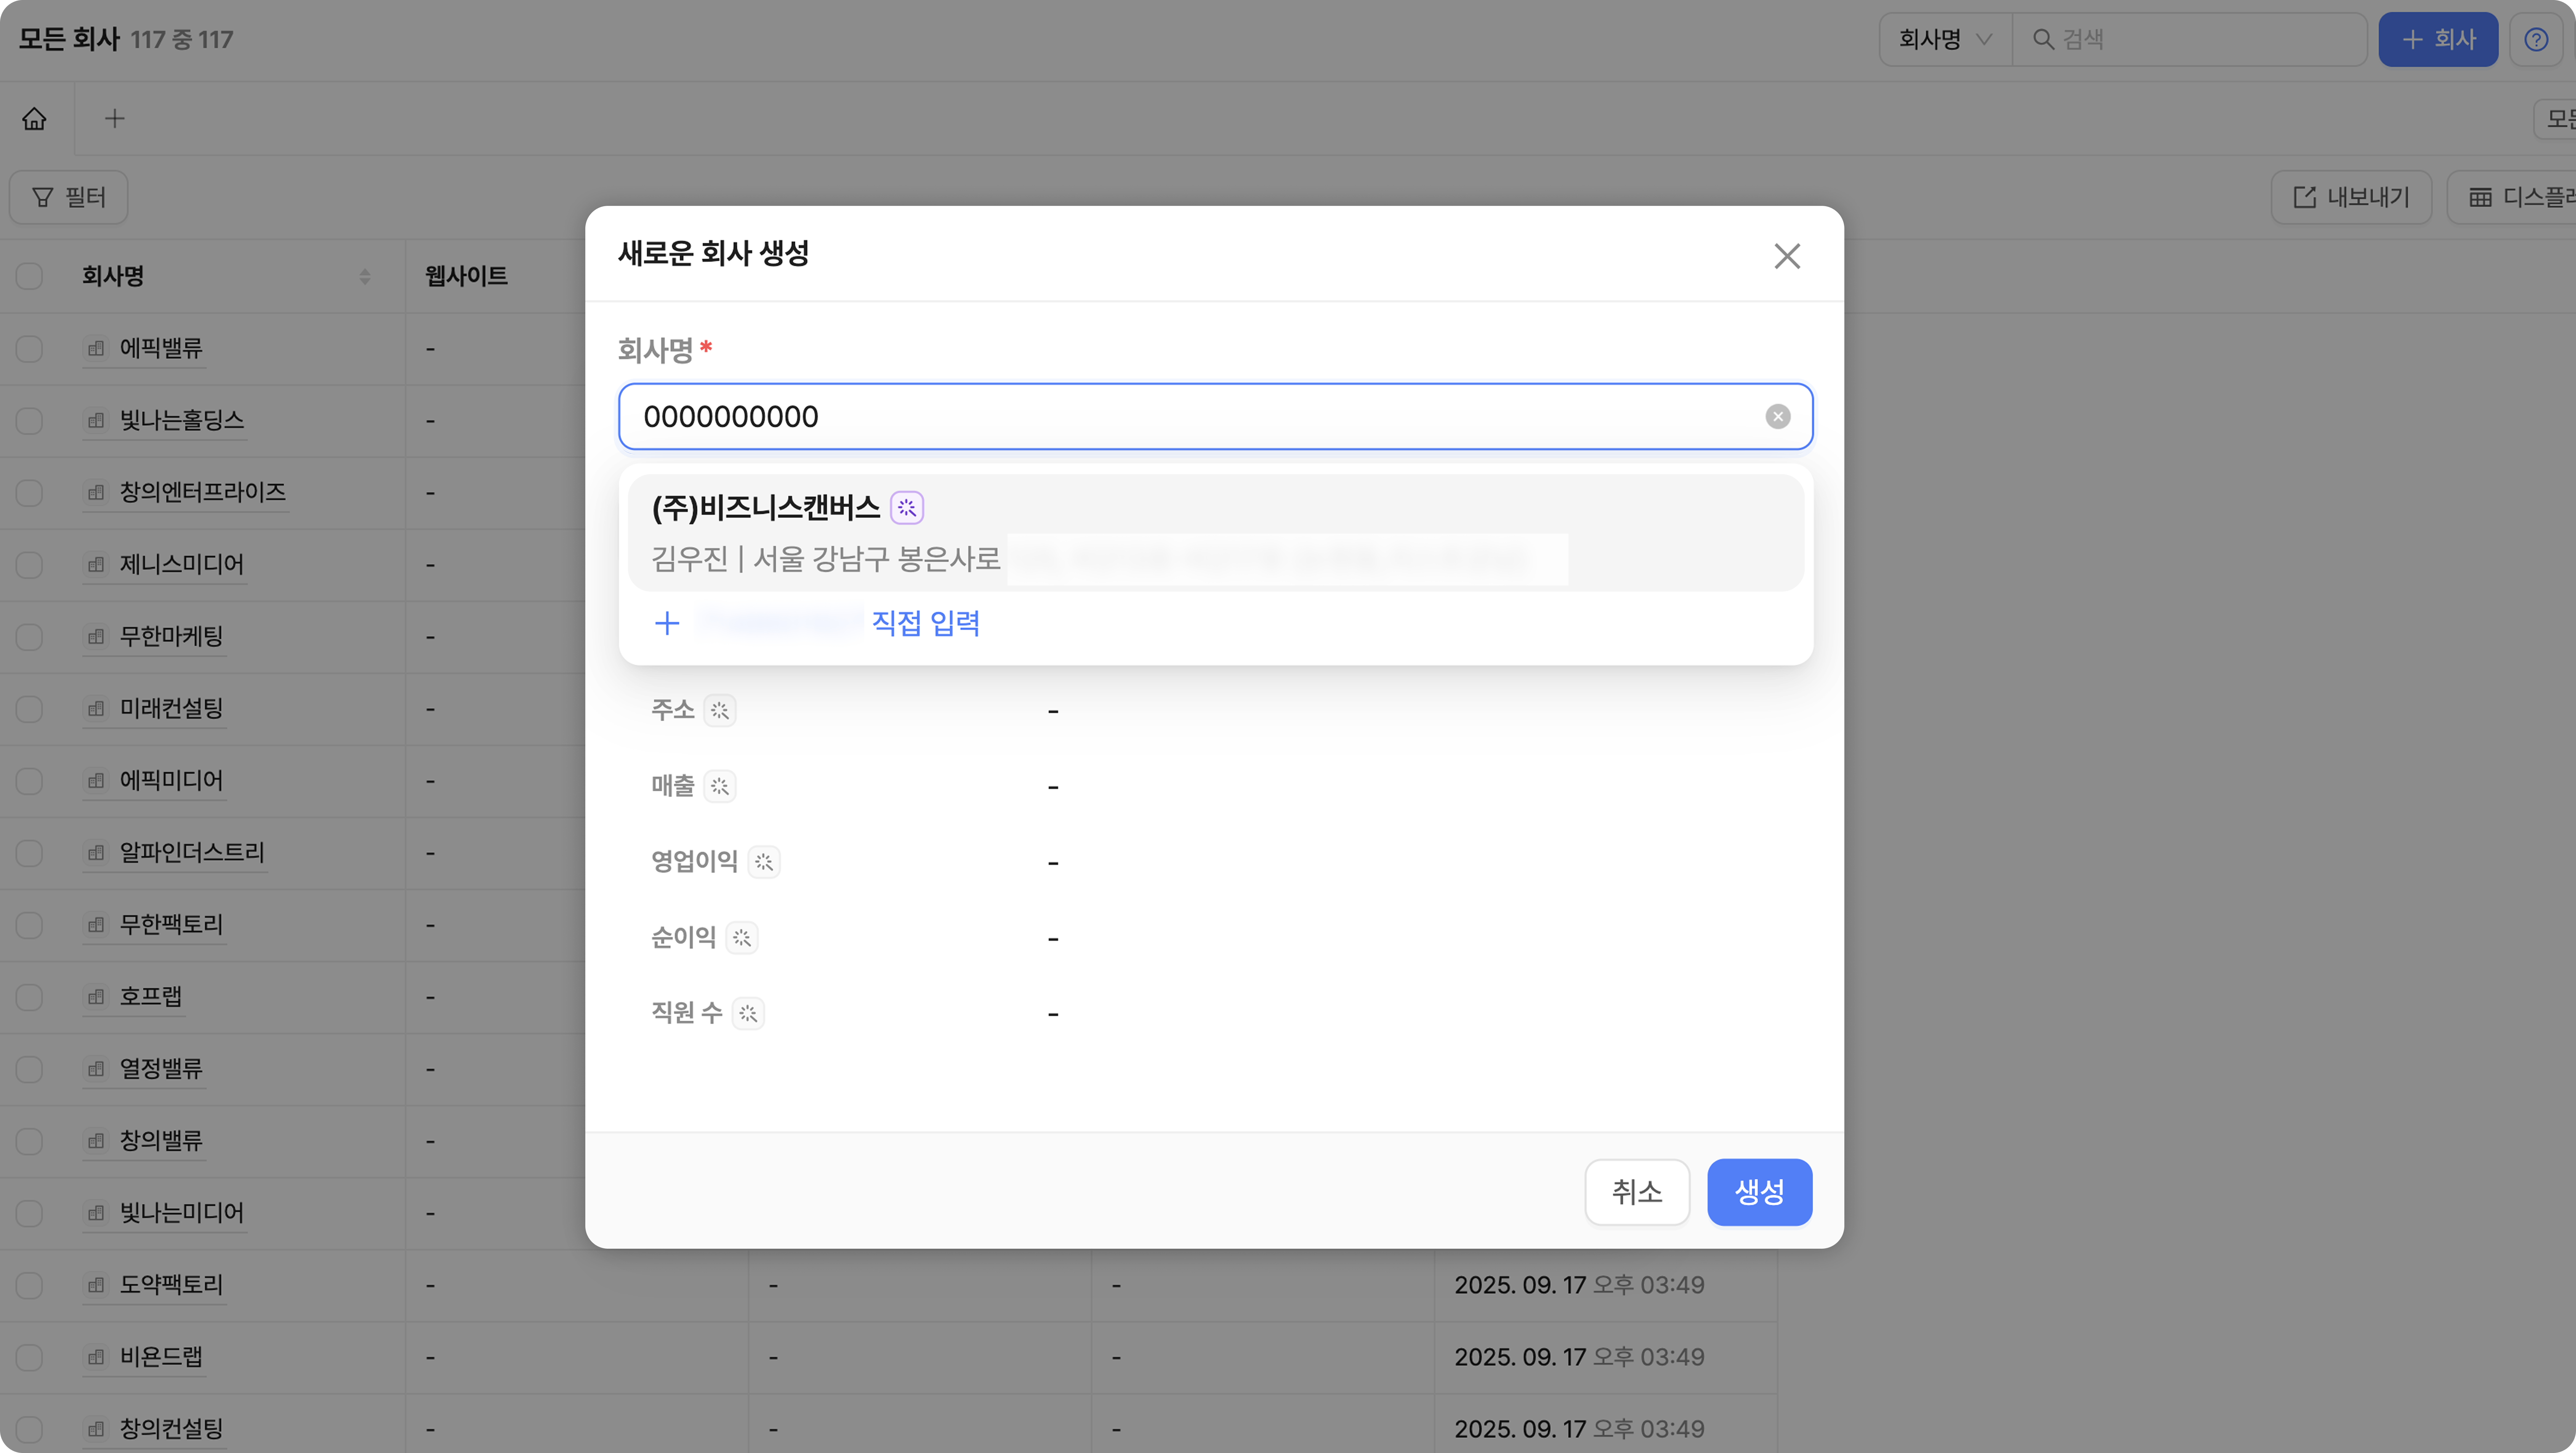Open the 필터 filter button
This screenshot has height=1453, width=2576.
coord(68,197)
